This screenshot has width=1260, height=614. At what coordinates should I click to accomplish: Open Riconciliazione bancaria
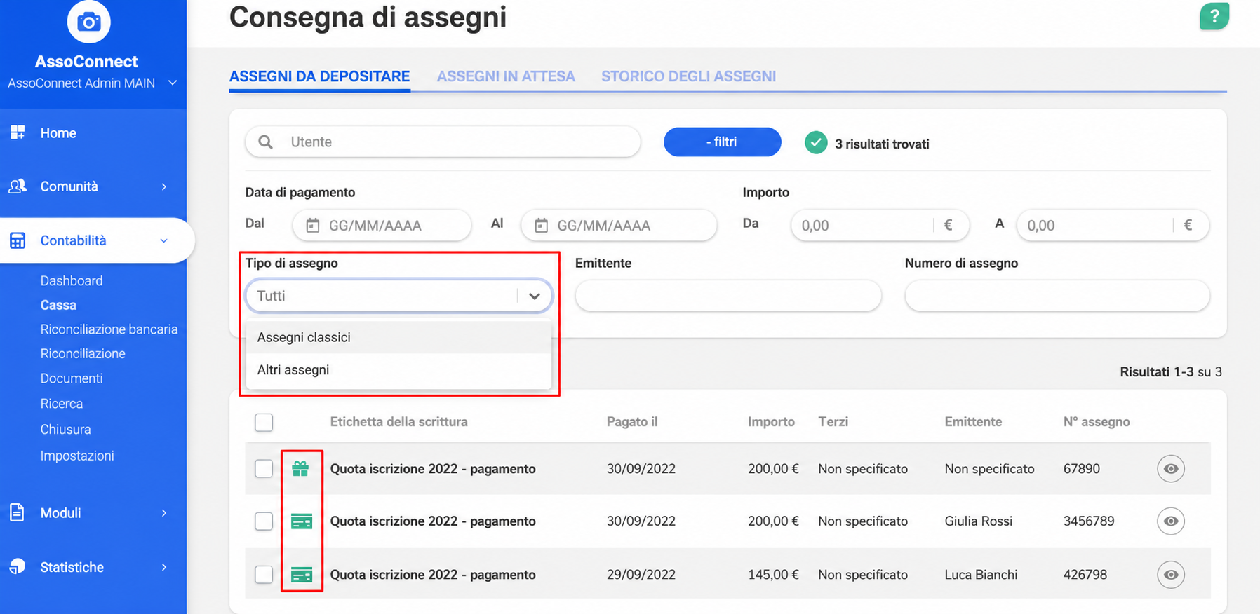tap(109, 329)
